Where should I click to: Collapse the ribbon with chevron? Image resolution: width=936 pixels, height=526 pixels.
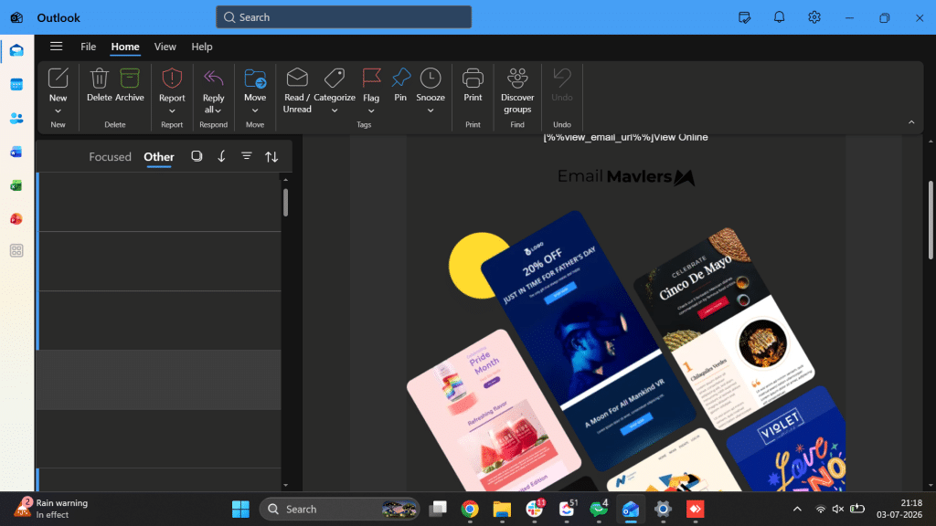(911, 122)
